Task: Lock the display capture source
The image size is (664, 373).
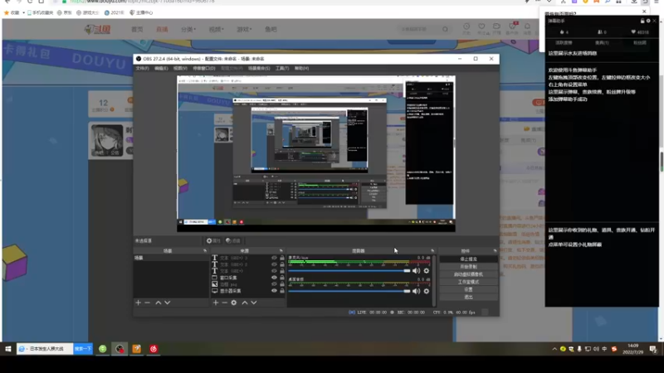Action: coord(282,291)
